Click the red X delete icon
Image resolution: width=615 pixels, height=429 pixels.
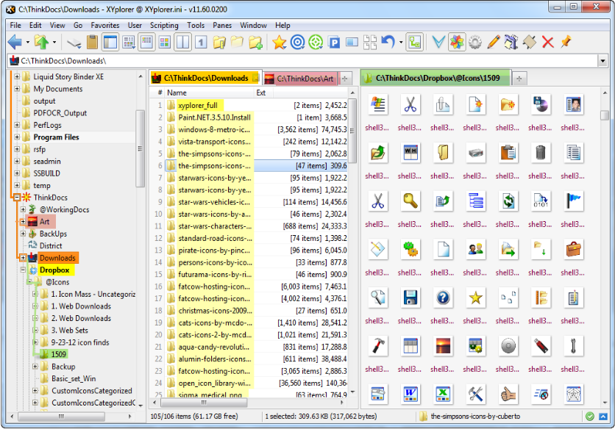click(x=547, y=42)
